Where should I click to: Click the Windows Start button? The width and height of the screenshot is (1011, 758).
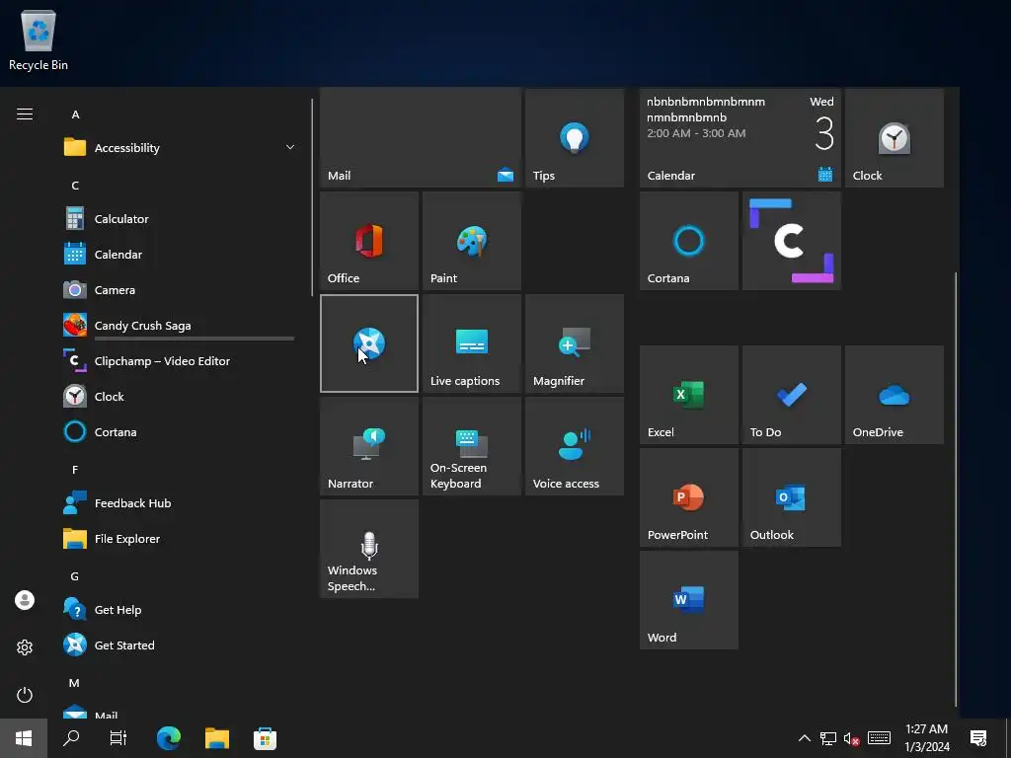24,738
